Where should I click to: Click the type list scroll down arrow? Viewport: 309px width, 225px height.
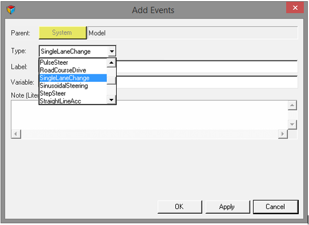tap(112, 100)
